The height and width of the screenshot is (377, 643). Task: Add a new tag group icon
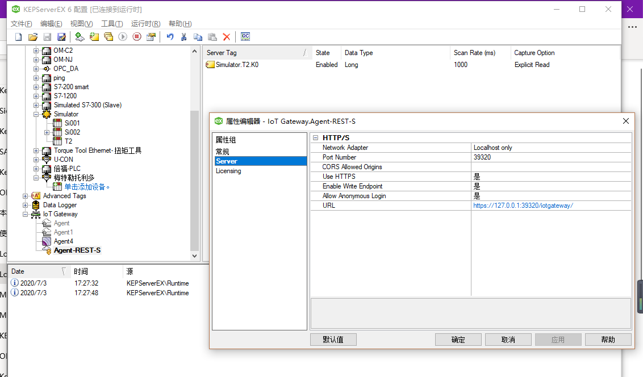click(108, 37)
